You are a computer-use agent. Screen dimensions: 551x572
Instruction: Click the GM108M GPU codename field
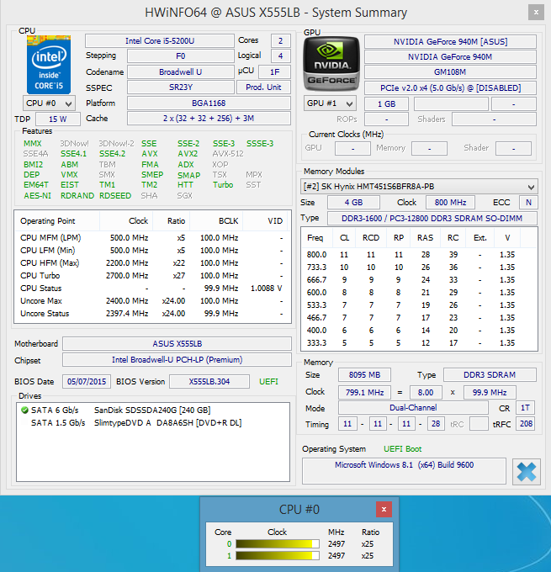450,72
